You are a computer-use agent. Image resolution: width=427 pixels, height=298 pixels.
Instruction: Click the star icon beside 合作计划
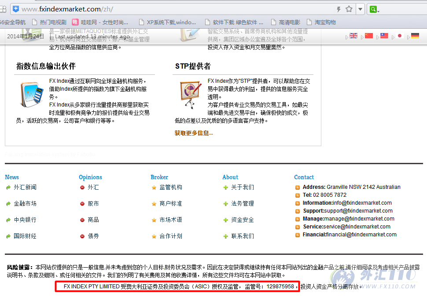click(154, 236)
